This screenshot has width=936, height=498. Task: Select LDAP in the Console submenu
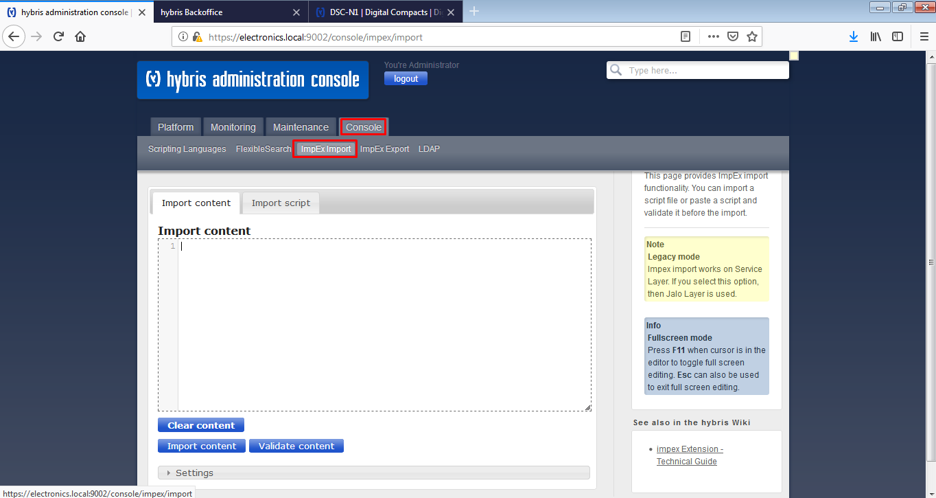click(428, 148)
